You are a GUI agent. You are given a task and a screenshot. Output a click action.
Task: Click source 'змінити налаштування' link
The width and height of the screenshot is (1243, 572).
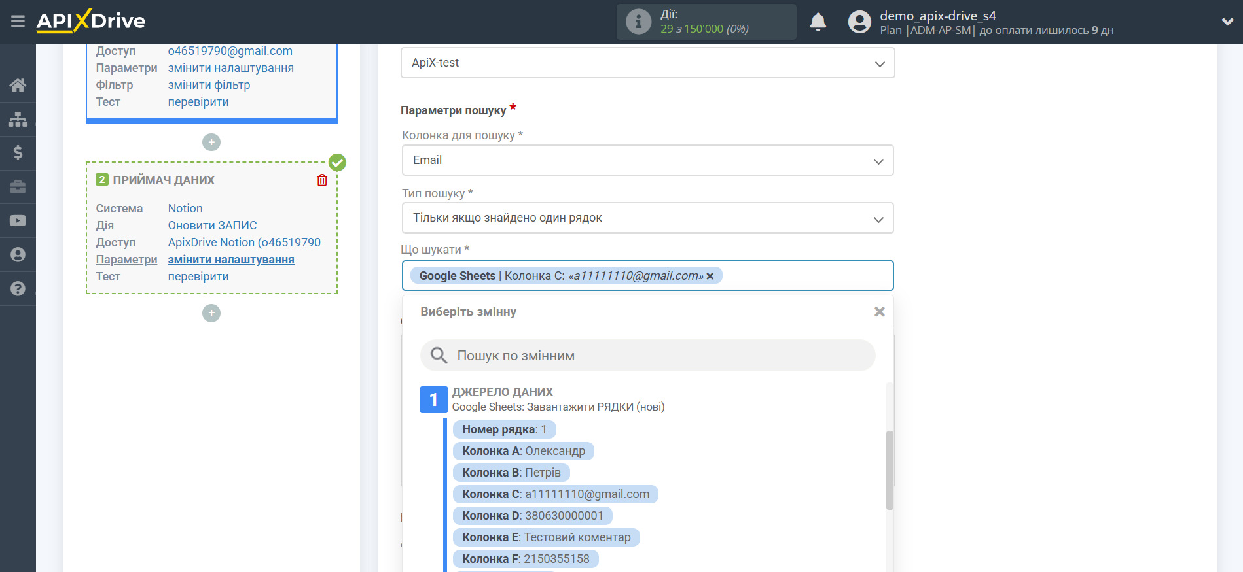click(230, 68)
